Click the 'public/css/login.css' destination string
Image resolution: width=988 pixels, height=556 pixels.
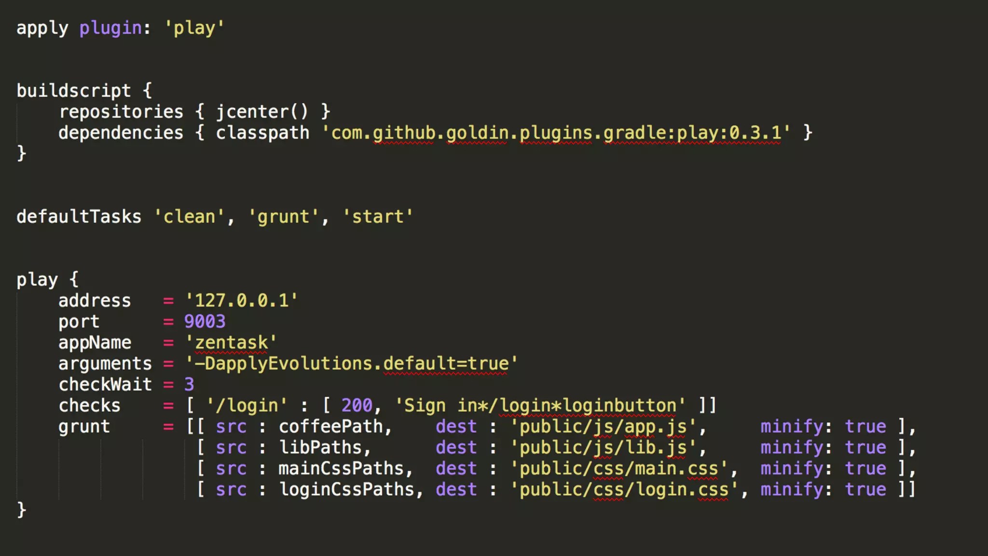pyautogui.click(x=624, y=489)
